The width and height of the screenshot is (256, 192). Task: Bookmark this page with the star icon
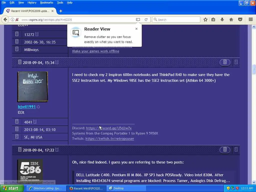tap(205, 19)
